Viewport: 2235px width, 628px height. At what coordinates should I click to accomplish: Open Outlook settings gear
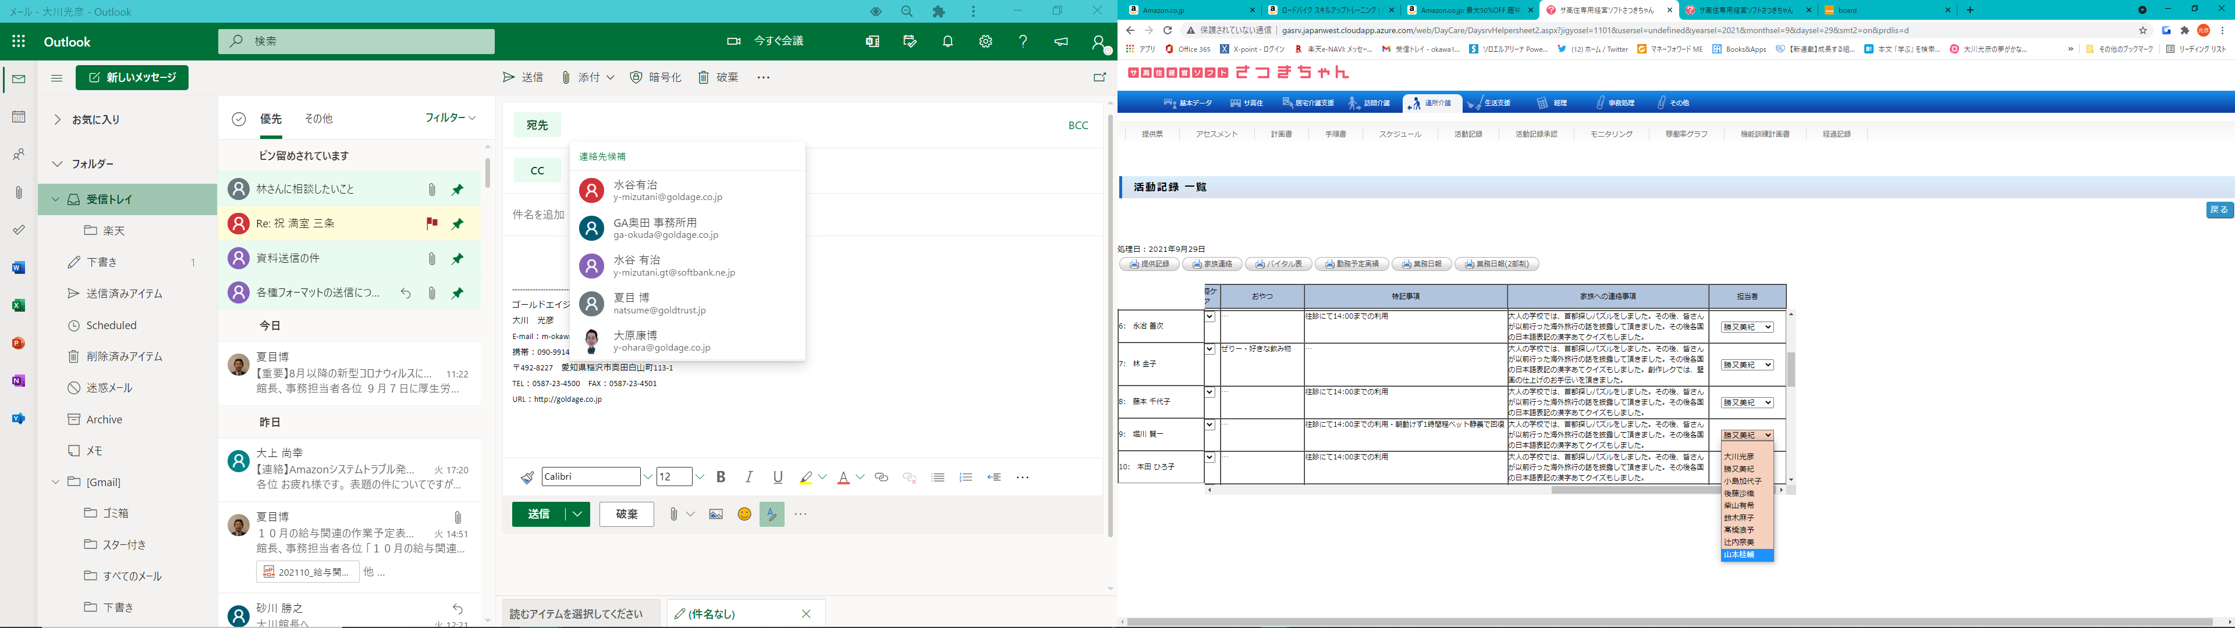pos(985,42)
